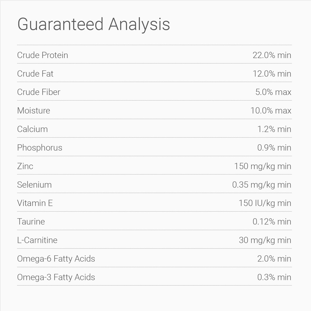Click the Phosphorus row label
The height and width of the screenshot is (311, 311).
pyautogui.click(x=40, y=148)
